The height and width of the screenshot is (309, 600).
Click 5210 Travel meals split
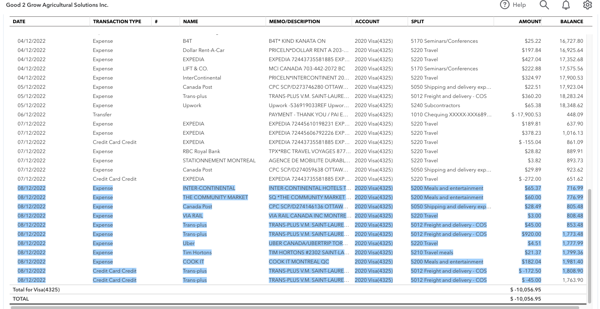click(432, 253)
